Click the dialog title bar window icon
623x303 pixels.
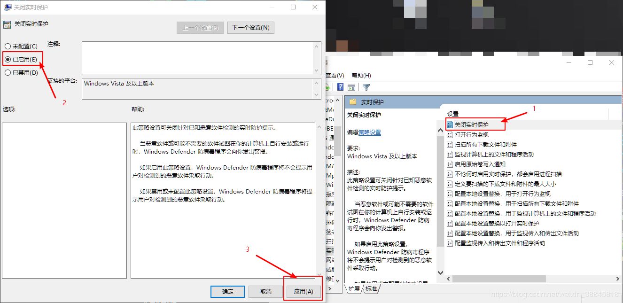8,7
